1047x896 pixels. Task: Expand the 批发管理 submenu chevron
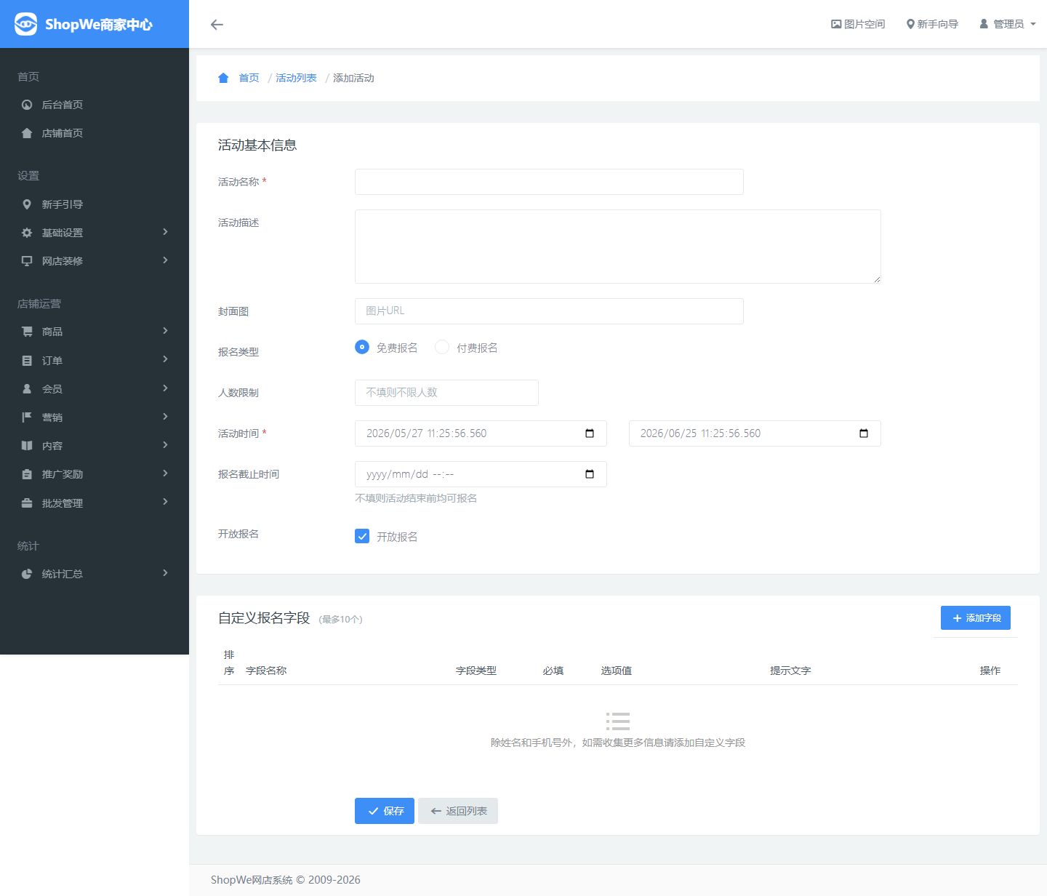(166, 502)
